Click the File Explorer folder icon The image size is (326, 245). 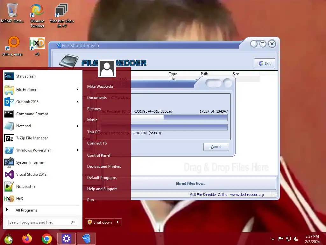(x=9, y=90)
